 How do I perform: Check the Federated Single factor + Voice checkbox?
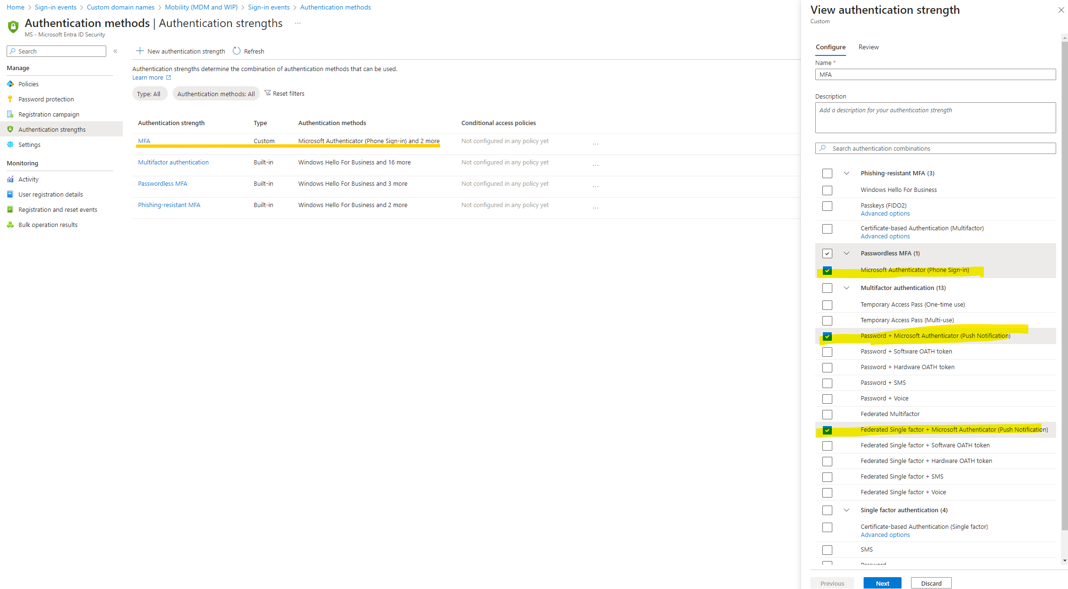pyautogui.click(x=828, y=492)
